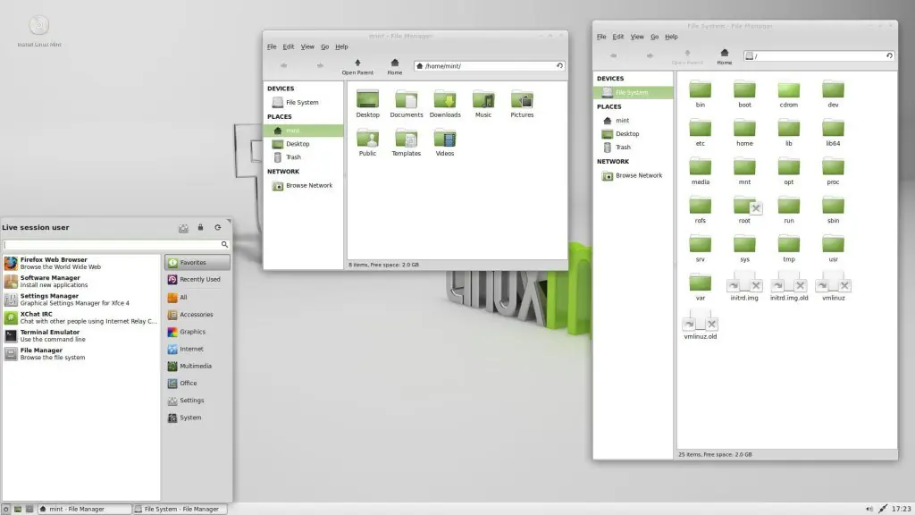Open Edit menu in mint window
This screenshot has height=515, width=915.
point(289,46)
